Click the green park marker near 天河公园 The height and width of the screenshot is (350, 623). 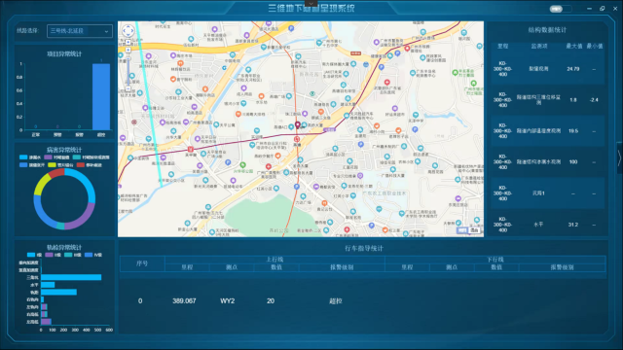[x=242, y=164]
